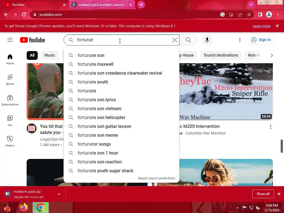Open History from the sidebar
Viewport: 284px width, 213px height.
tap(10, 141)
